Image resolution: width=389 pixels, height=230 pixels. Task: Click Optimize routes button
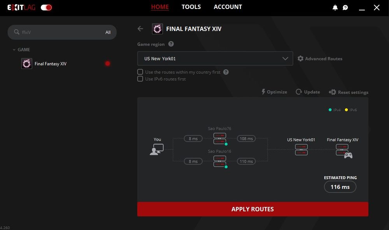click(274, 92)
